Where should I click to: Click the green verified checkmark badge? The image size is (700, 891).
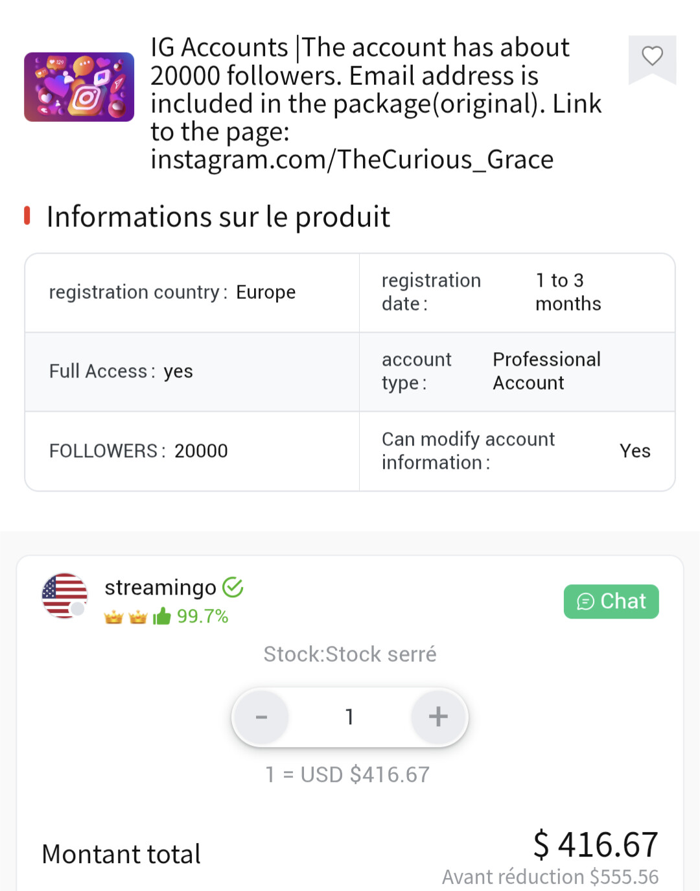tap(233, 588)
